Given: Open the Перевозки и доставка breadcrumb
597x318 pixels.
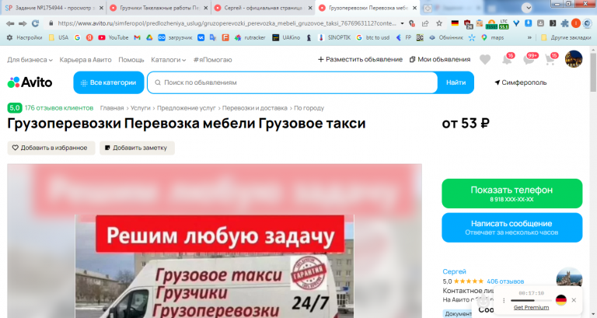Looking at the screenshot, I should (255, 108).
